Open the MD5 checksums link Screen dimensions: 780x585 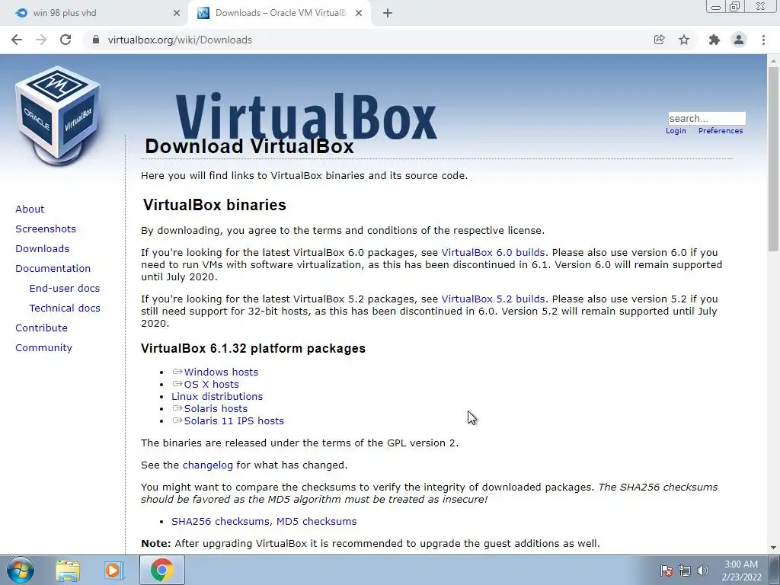316,521
